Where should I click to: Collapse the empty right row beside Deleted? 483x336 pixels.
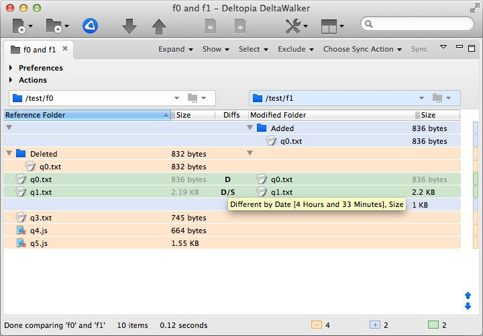click(x=250, y=153)
